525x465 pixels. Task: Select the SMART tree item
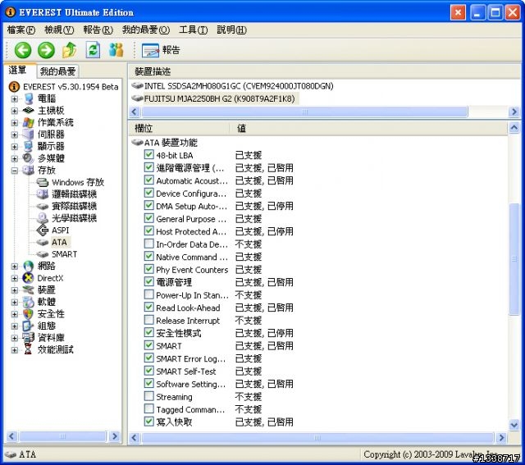[57, 254]
